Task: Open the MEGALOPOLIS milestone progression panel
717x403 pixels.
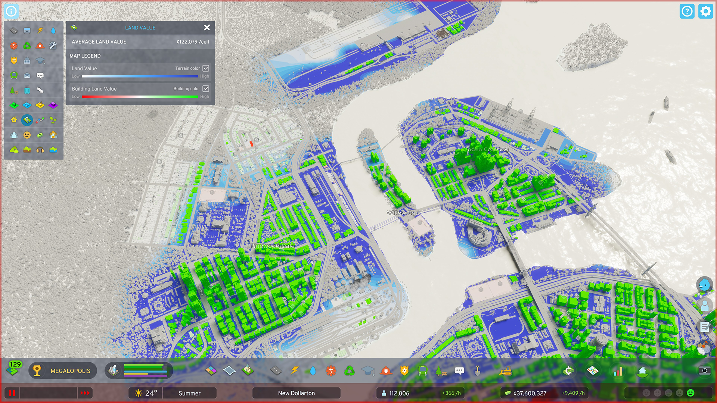Action: tap(63, 371)
